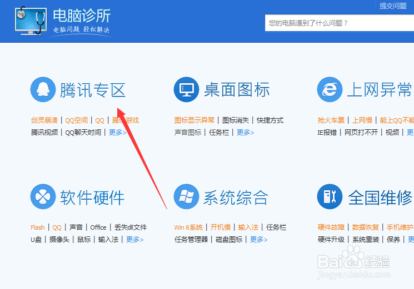Click the 提交问题 tab in header
Screen dimensions: 414x289
coord(393,6)
